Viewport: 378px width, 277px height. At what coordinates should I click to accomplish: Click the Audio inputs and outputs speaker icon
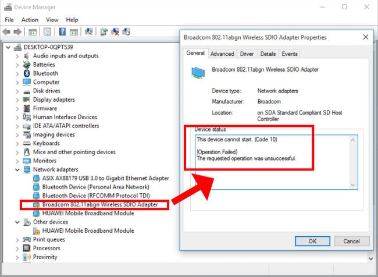point(27,56)
